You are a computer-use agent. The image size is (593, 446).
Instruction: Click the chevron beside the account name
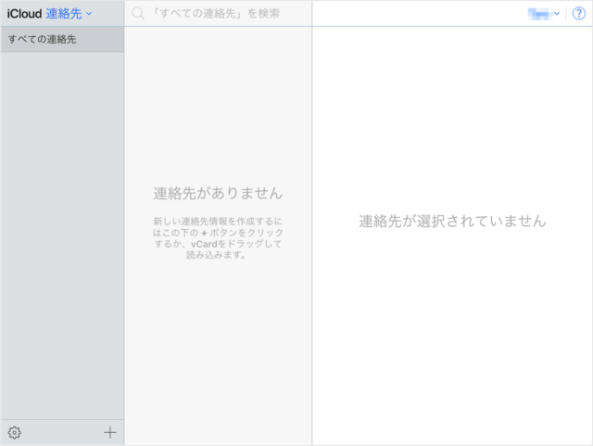coord(557,14)
